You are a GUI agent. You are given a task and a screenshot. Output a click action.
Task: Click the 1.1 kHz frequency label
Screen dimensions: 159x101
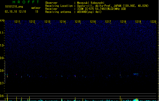[x=2, y=33]
